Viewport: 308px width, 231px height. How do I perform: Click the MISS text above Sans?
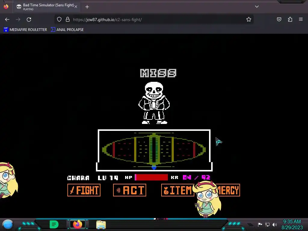[x=158, y=73]
